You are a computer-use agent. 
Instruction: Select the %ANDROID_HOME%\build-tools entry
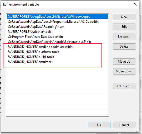(58, 57)
